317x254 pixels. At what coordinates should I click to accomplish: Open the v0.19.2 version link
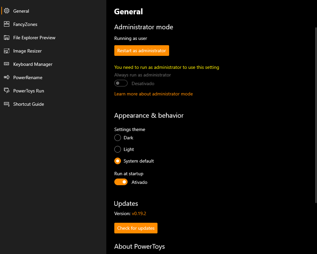coord(139,213)
